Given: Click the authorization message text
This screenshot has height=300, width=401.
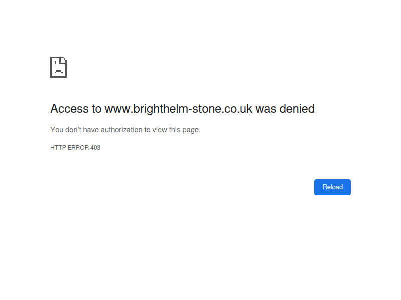Looking at the screenshot, I should 125,129.
